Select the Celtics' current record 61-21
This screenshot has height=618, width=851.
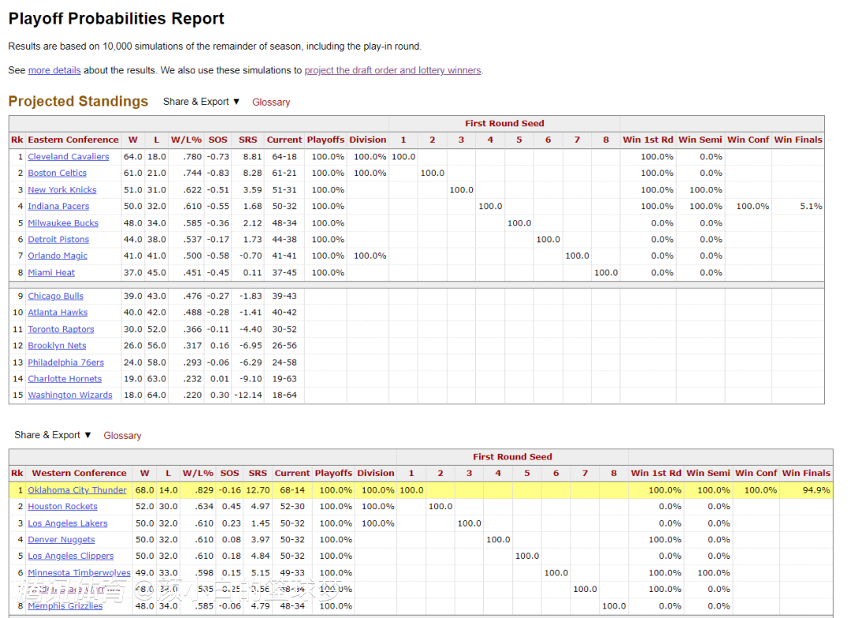pos(284,173)
